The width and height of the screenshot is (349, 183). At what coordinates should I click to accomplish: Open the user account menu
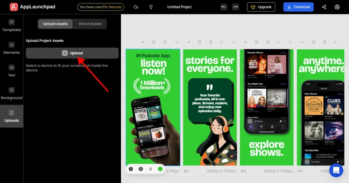click(x=337, y=7)
